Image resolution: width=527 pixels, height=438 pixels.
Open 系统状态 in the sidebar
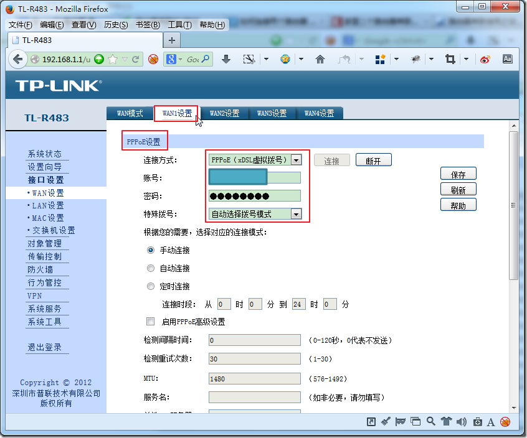45,154
